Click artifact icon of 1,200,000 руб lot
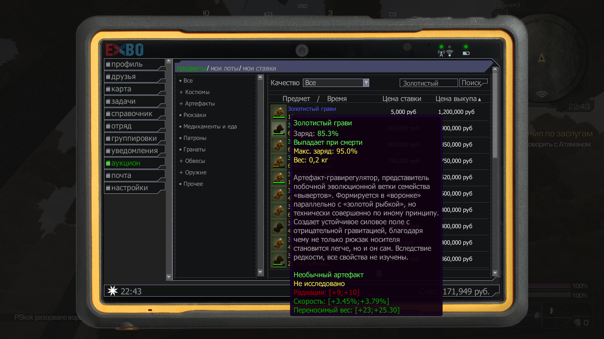 278,112
